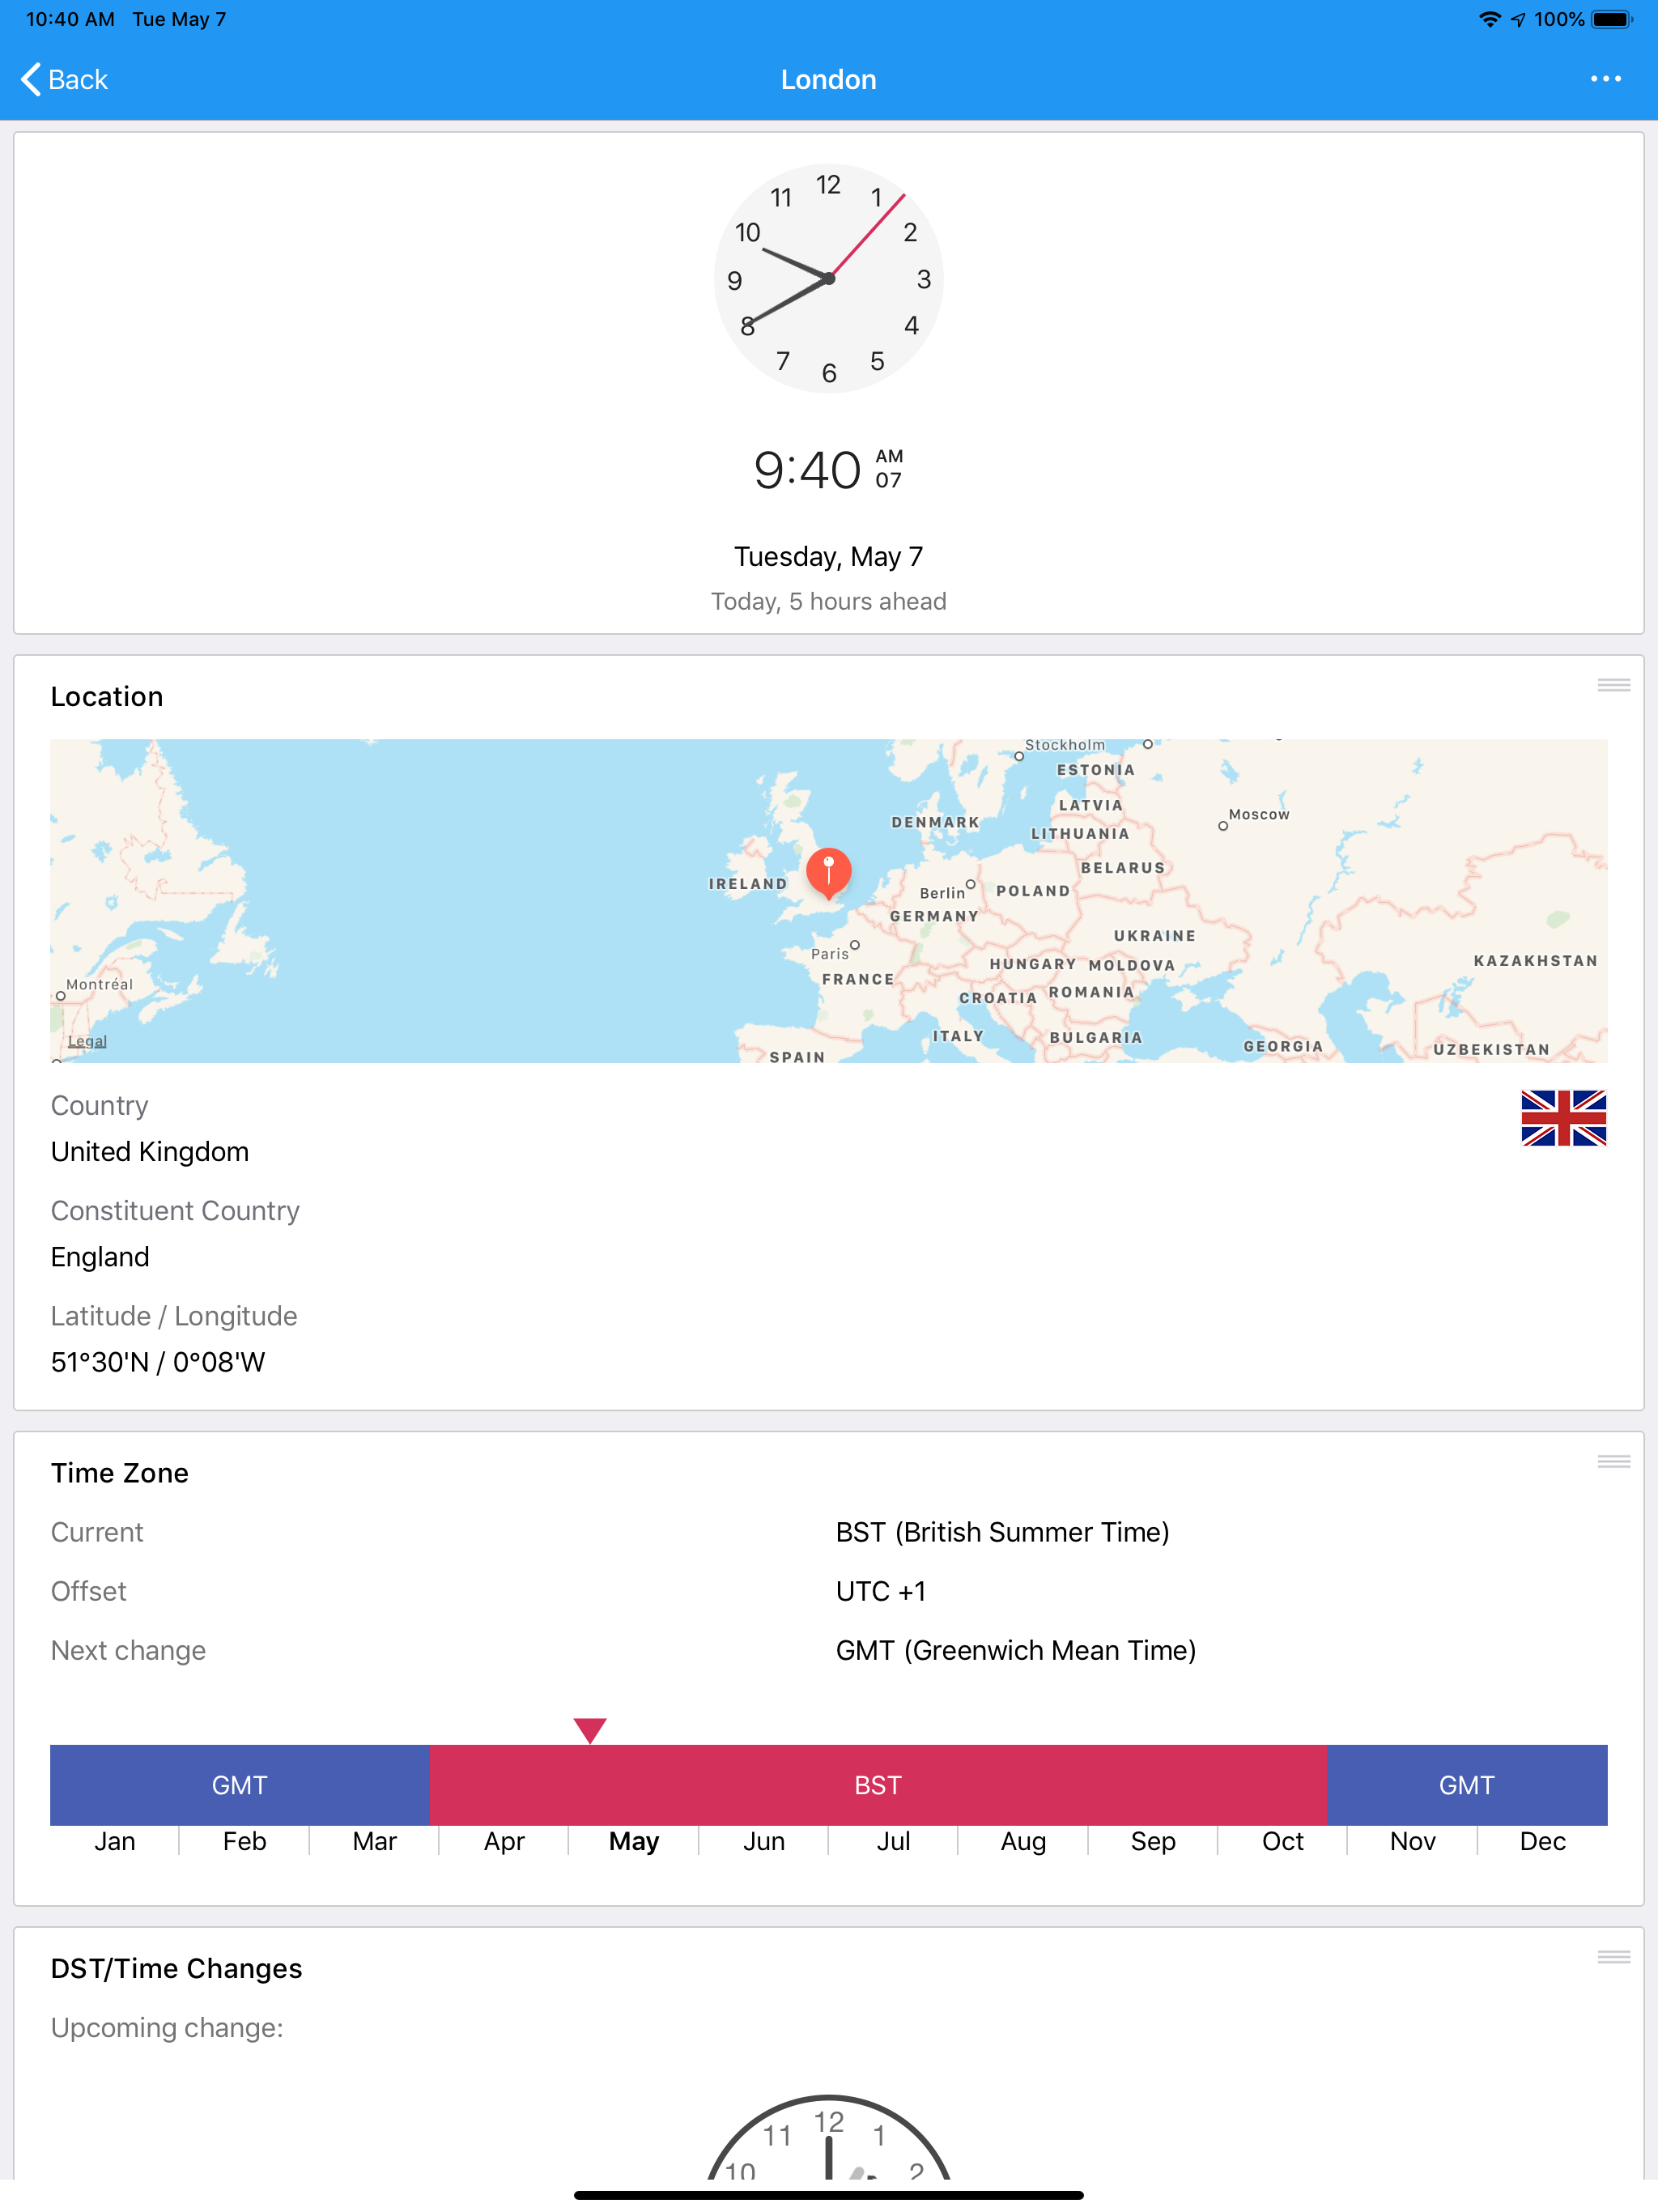Tap the London title in header
The width and height of the screenshot is (1658, 2212).
pos(828,79)
